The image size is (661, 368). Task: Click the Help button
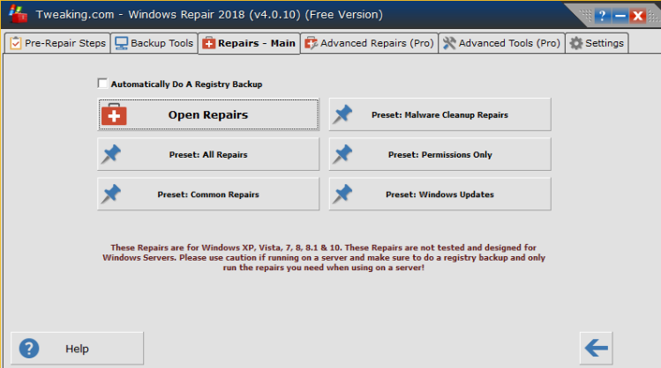77,349
